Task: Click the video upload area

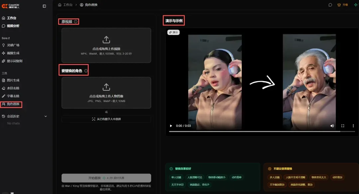Action: click(106, 45)
